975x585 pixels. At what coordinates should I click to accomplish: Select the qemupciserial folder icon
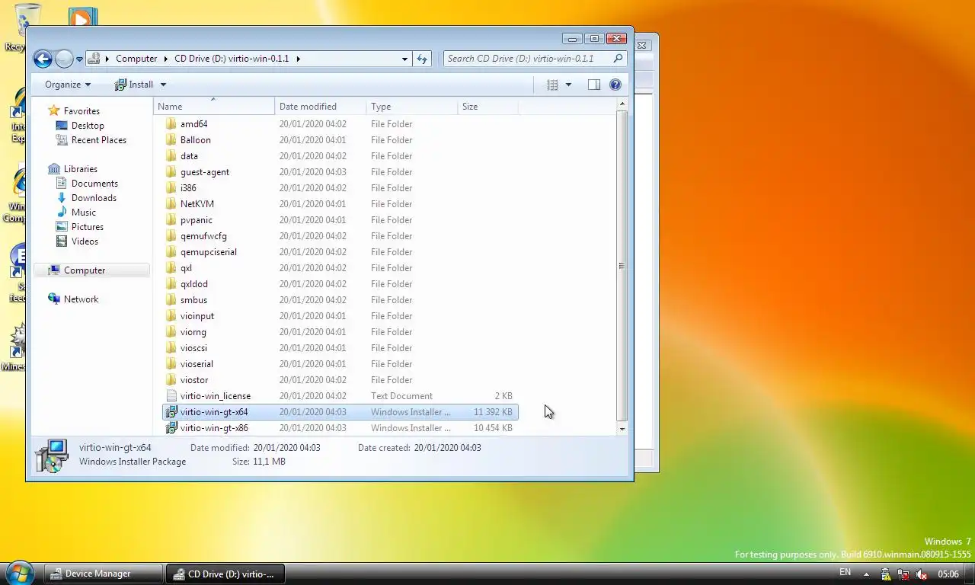pos(171,252)
